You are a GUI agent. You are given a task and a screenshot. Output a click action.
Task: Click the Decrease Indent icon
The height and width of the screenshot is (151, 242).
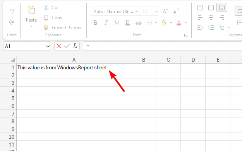tap(200, 28)
